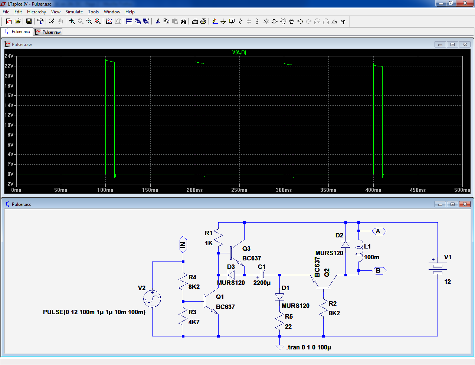The image size is (475, 365).
Task: Pick the Inductor placement tool
Action: 257,22
